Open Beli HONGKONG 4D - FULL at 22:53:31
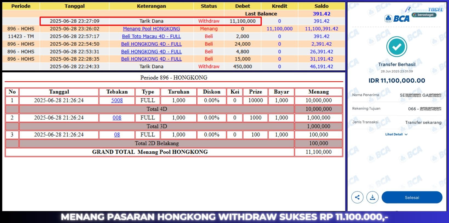The height and width of the screenshot is (223, 449). [151, 52]
